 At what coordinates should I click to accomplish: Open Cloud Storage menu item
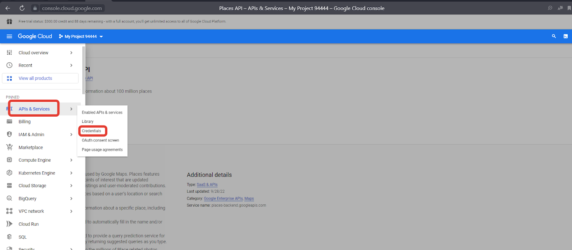[32, 186]
